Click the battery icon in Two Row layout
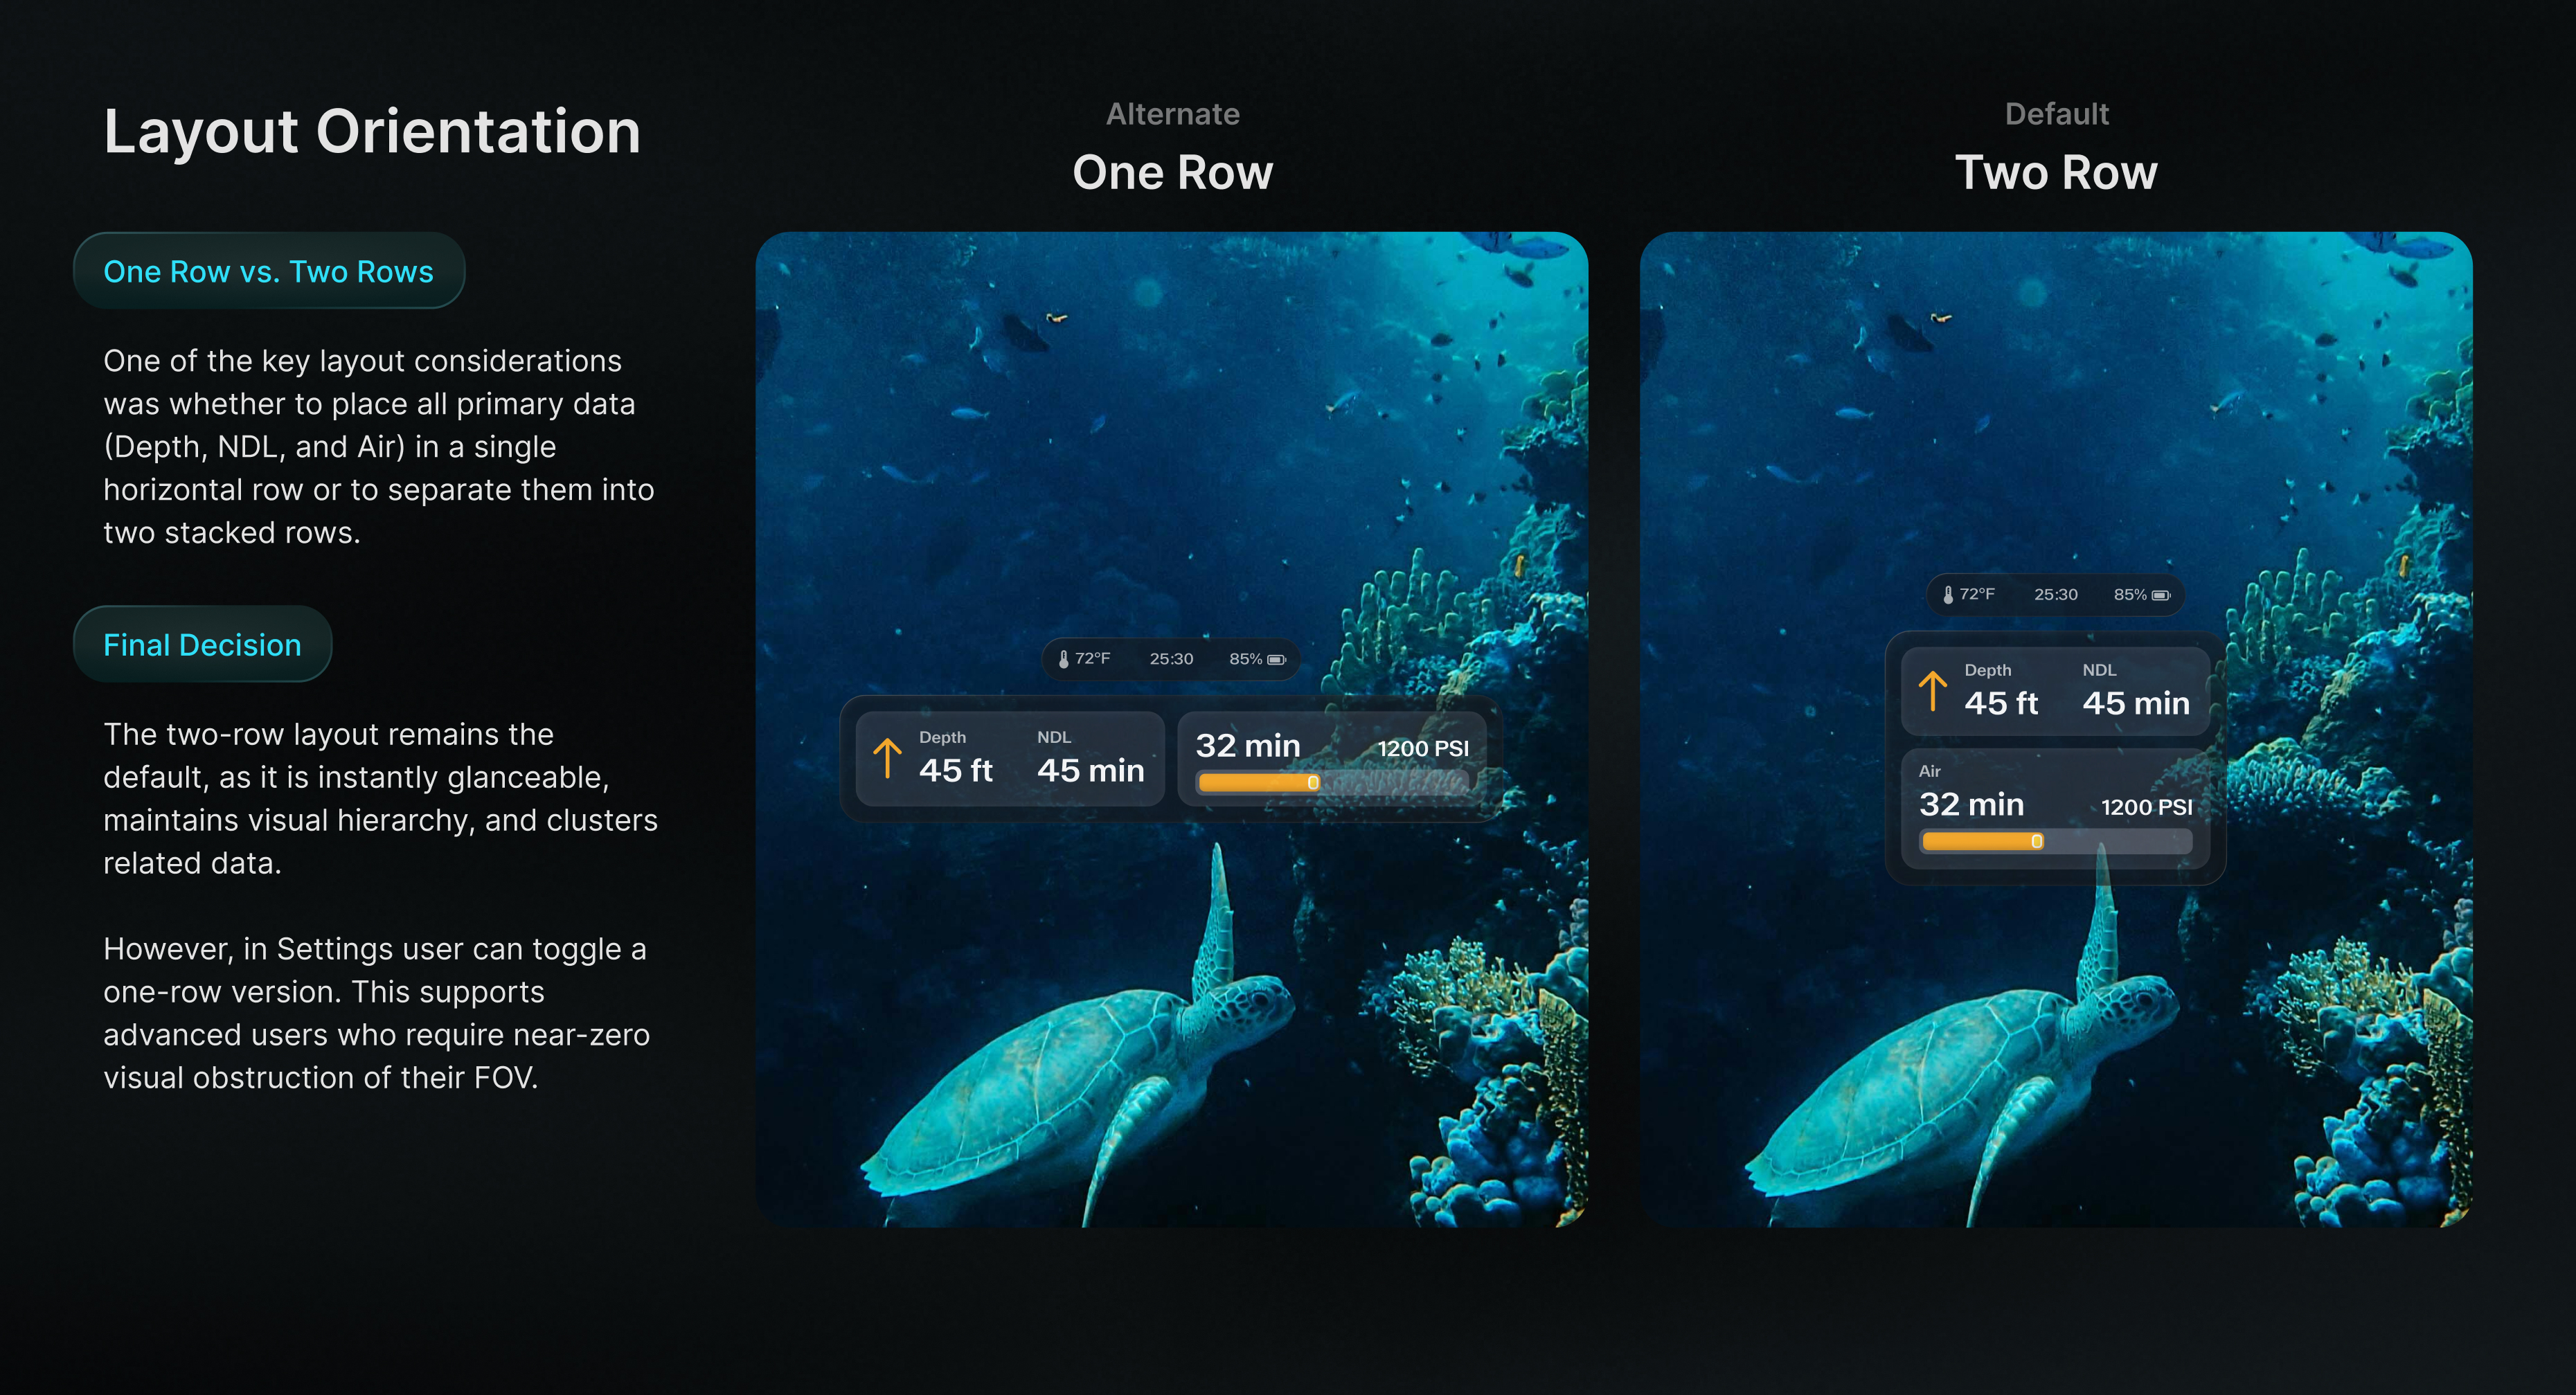This screenshot has width=2576, height=1395. point(2160,595)
